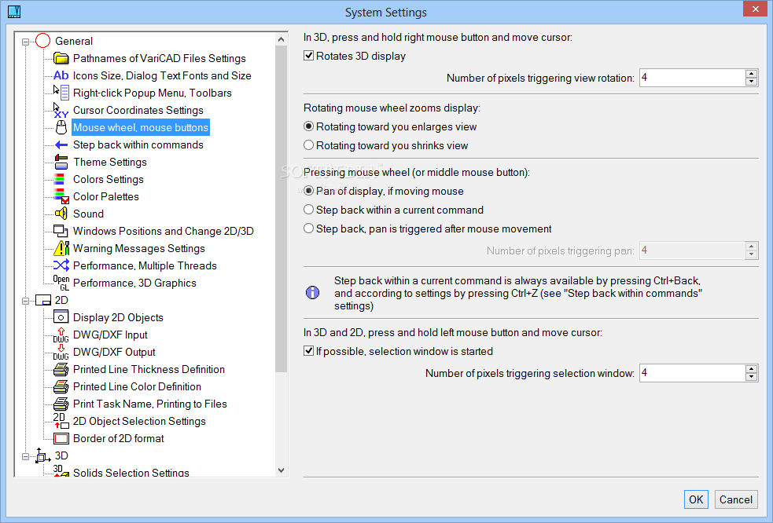Open Warning Messages Settings
773x523 pixels.
(x=139, y=248)
